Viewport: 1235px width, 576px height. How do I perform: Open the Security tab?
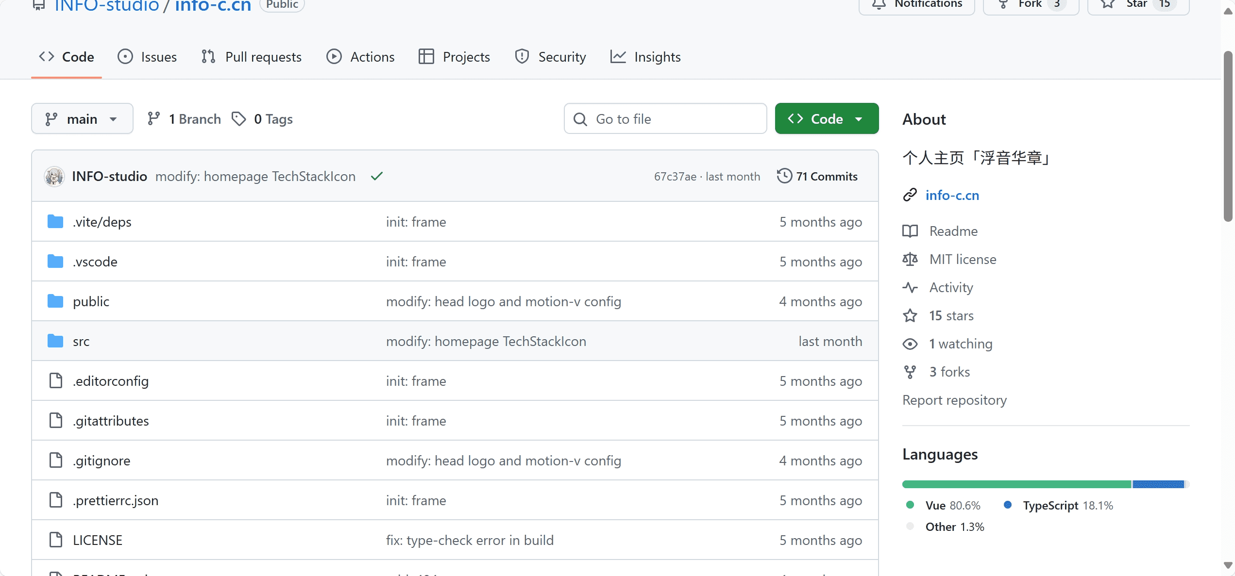(x=550, y=57)
